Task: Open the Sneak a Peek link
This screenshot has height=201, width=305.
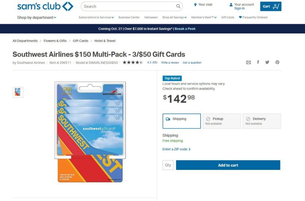Action: pos(185,29)
